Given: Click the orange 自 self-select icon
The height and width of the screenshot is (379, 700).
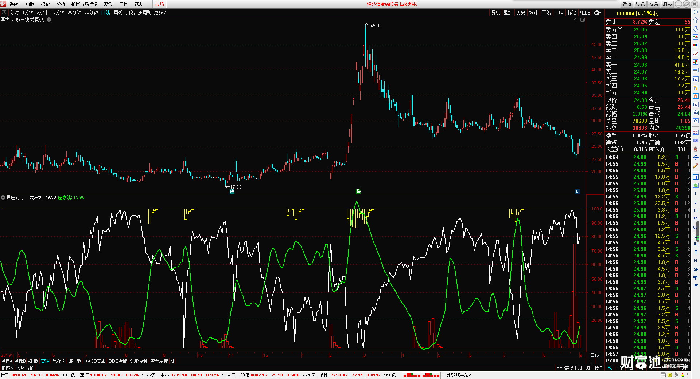Looking at the screenshot, I should click(696, 96).
